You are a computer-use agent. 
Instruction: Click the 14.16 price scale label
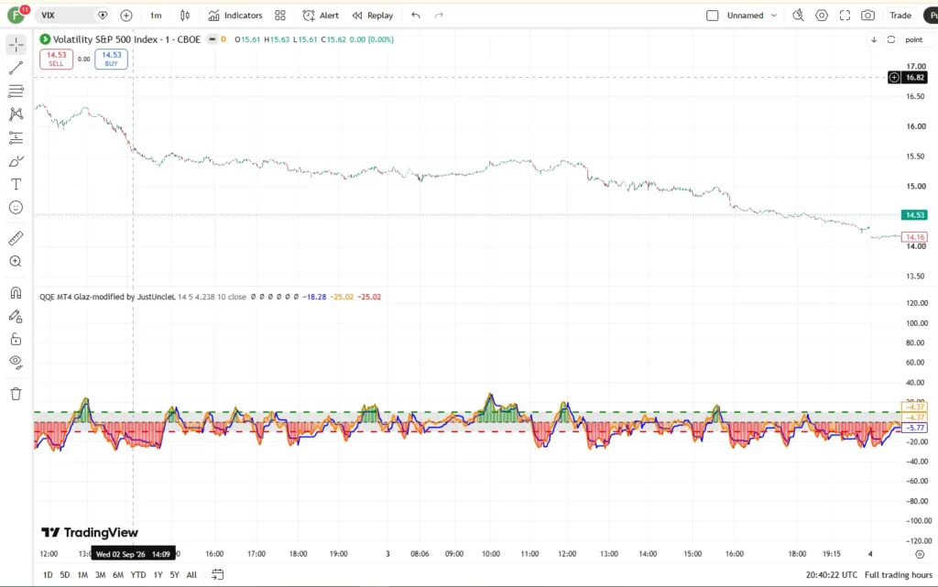pyautogui.click(x=915, y=236)
